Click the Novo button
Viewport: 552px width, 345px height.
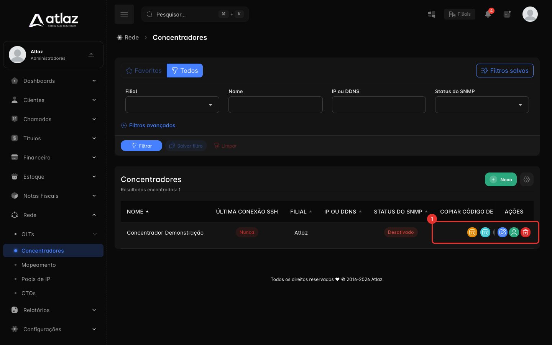[x=501, y=179]
